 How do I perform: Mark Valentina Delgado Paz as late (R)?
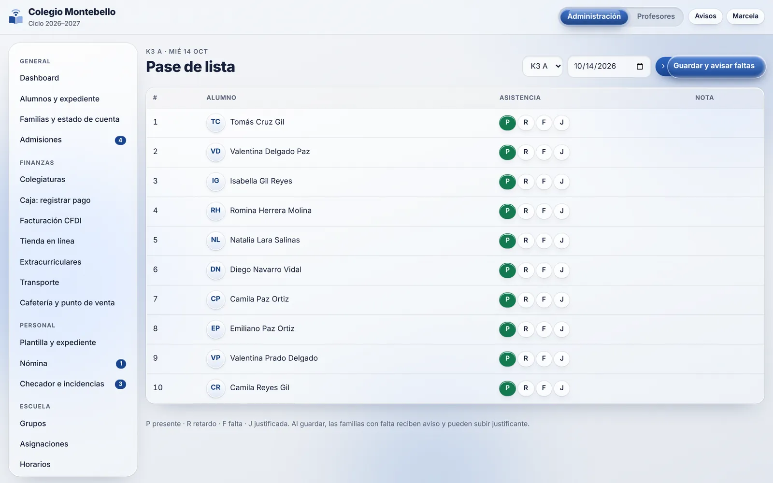click(526, 152)
